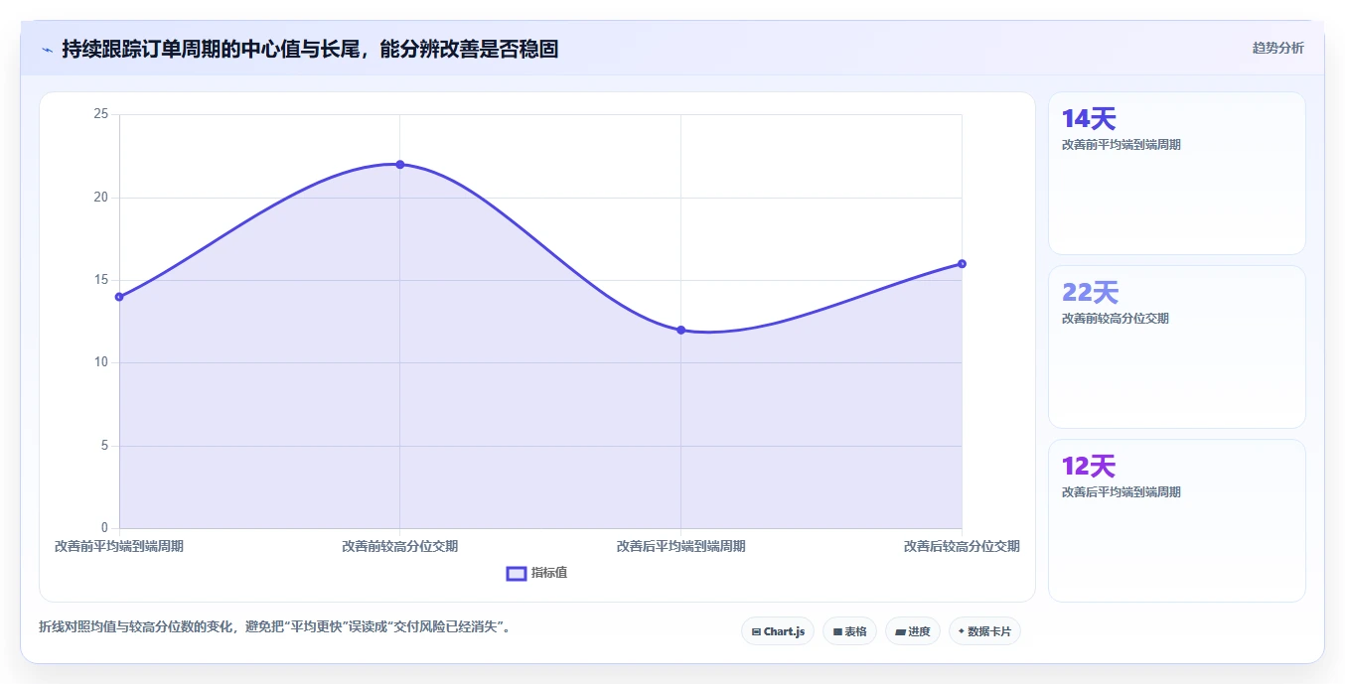
Task: Click the 指标值 legend text
Action: click(549, 573)
